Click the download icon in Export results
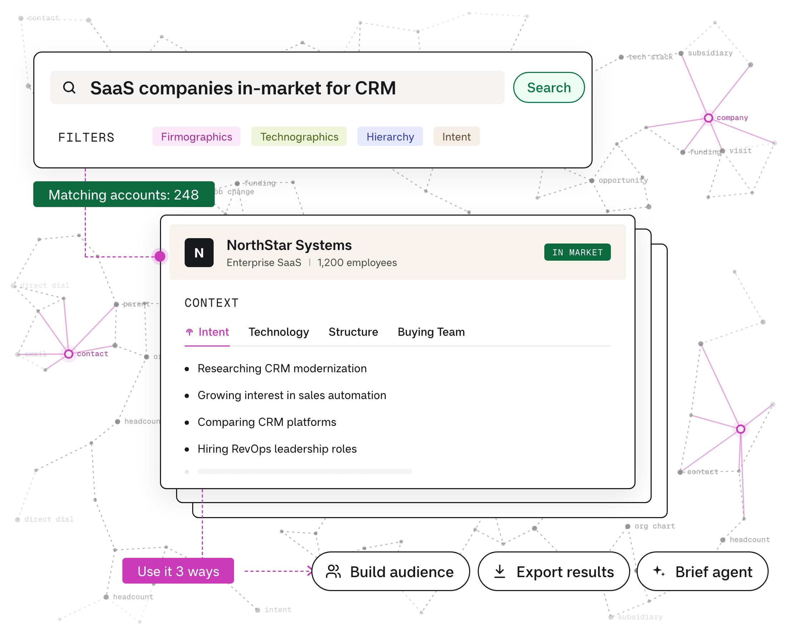Screen dimensions: 788x634 (500, 571)
